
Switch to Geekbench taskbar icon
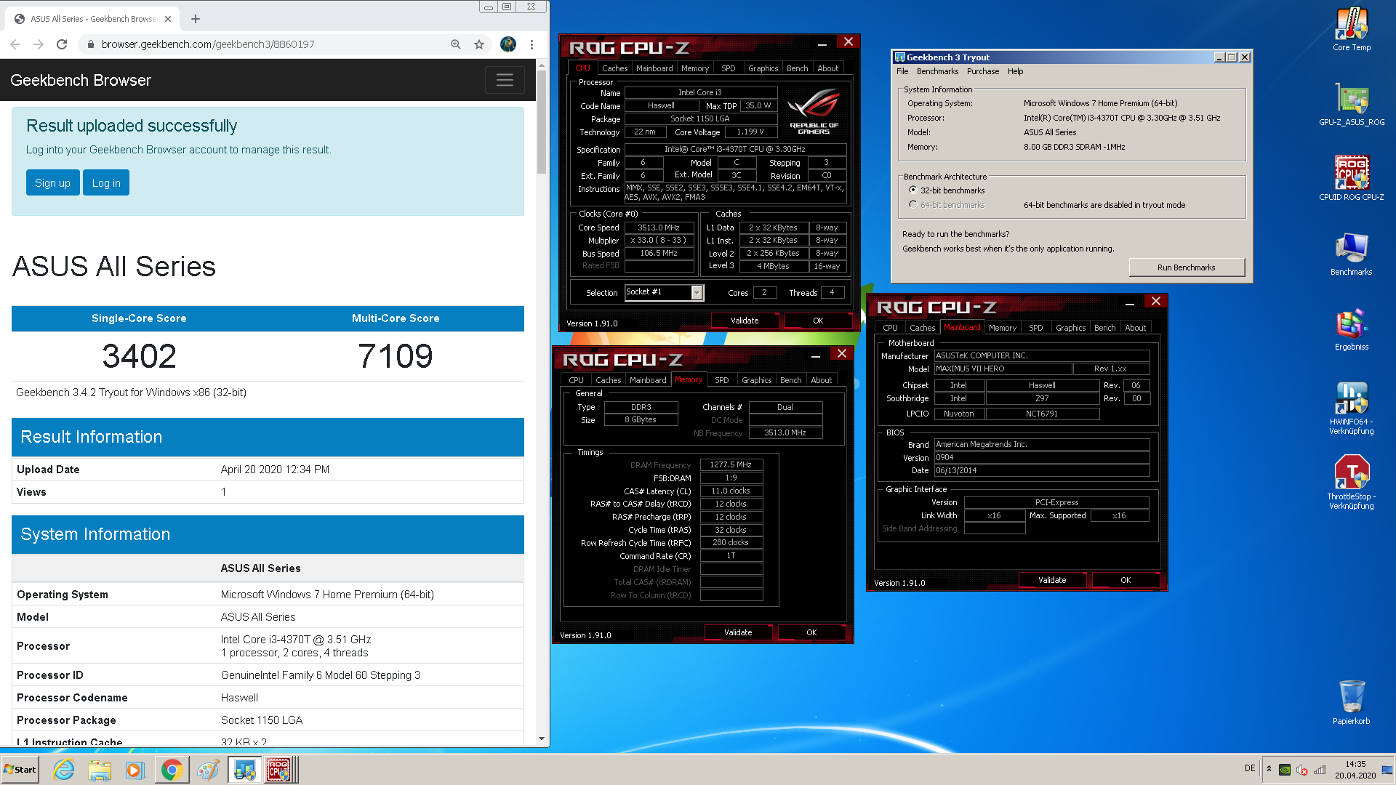click(x=244, y=770)
